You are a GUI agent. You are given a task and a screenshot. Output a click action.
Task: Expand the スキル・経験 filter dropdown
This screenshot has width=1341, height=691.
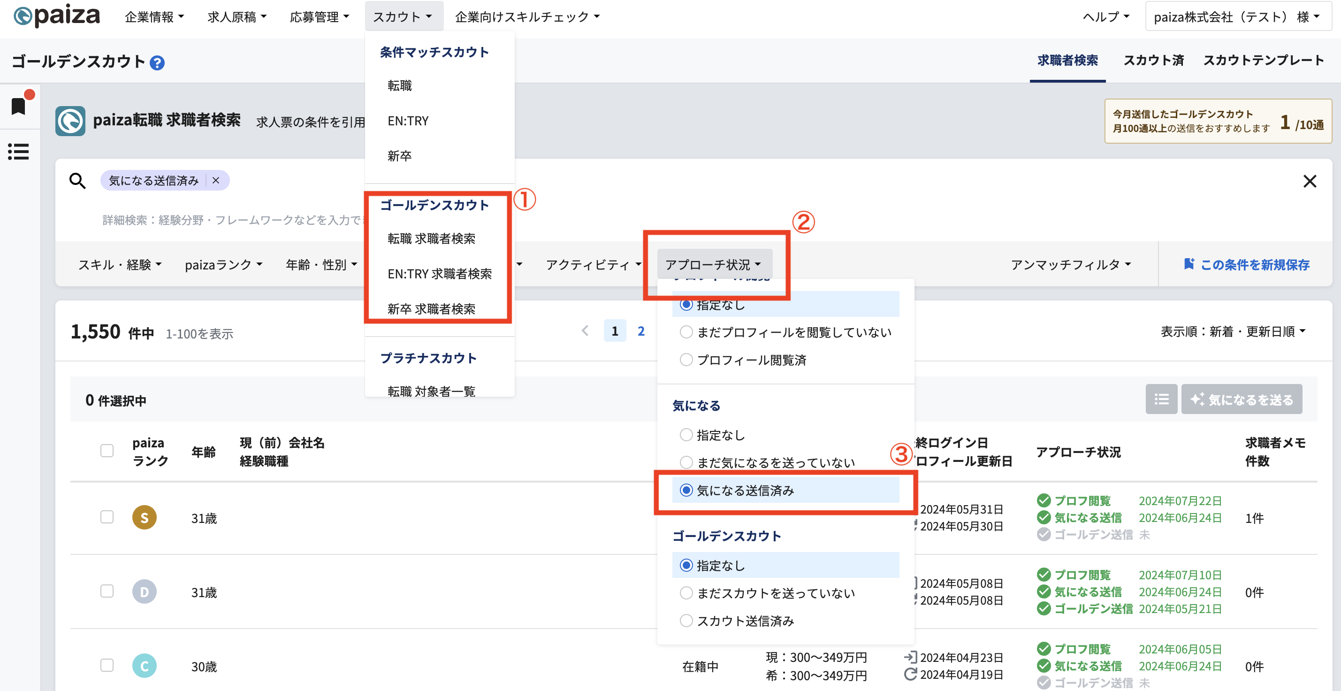point(120,265)
